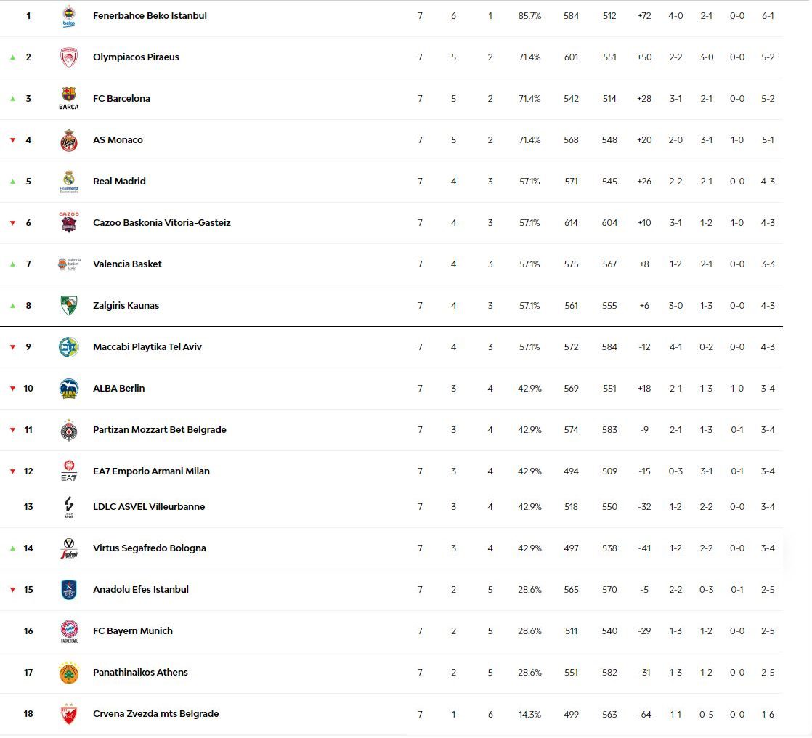The height and width of the screenshot is (738, 812).
Task: Click EA7 Emporio Armani Milan team name
Action: click(151, 471)
